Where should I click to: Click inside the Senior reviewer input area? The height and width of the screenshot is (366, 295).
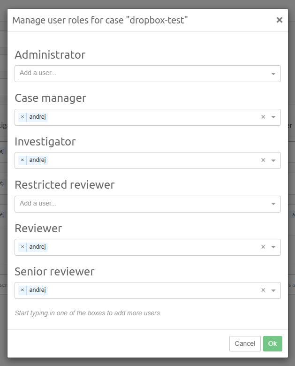pyautogui.click(x=150, y=290)
